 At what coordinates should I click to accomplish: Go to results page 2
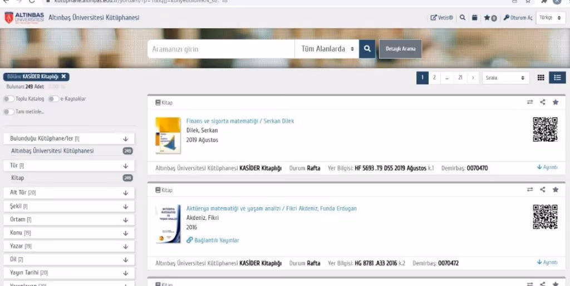[x=434, y=78]
